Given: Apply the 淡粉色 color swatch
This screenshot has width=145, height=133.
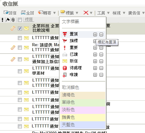Looking at the screenshot, I should pos(83,110).
